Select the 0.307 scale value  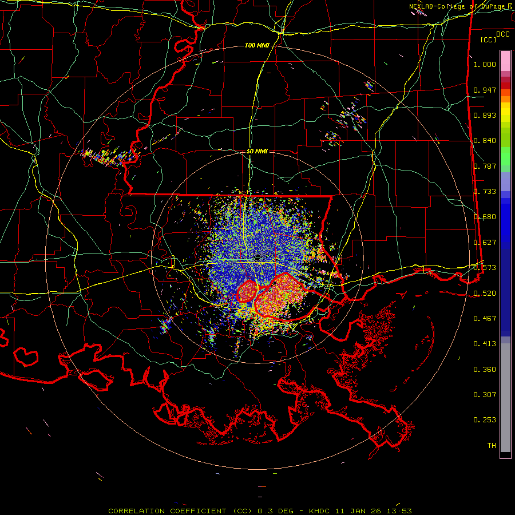[485, 395]
